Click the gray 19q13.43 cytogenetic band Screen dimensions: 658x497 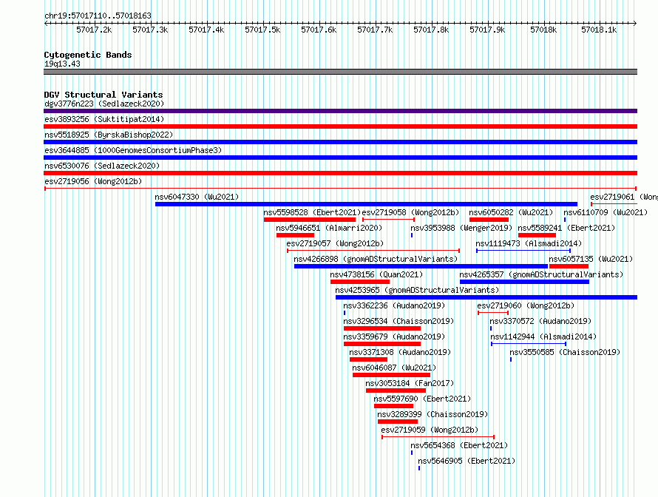click(x=340, y=72)
